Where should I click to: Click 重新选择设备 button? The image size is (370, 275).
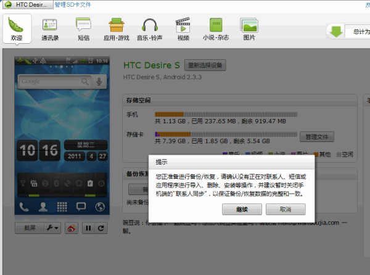pyautogui.click(x=205, y=65)
